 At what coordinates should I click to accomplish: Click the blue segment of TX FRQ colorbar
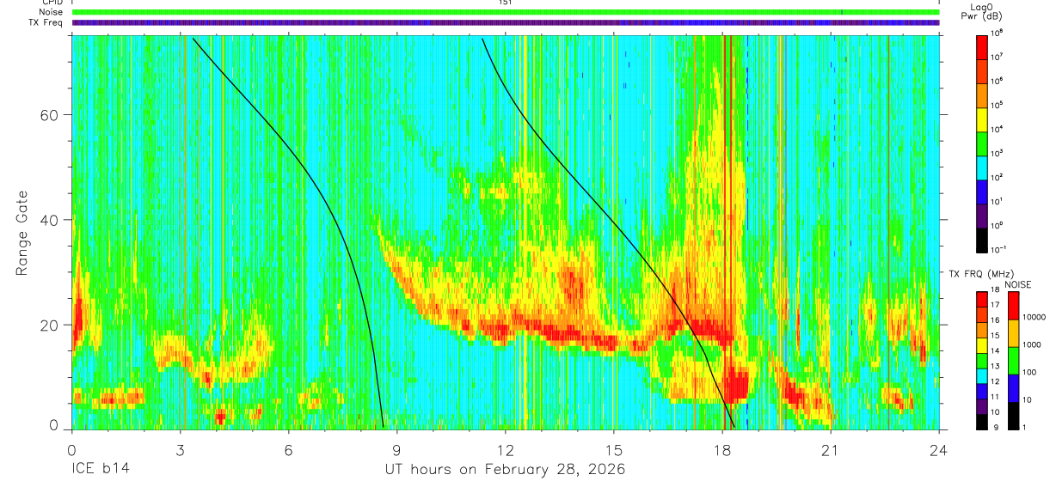[x=982, y=392]
